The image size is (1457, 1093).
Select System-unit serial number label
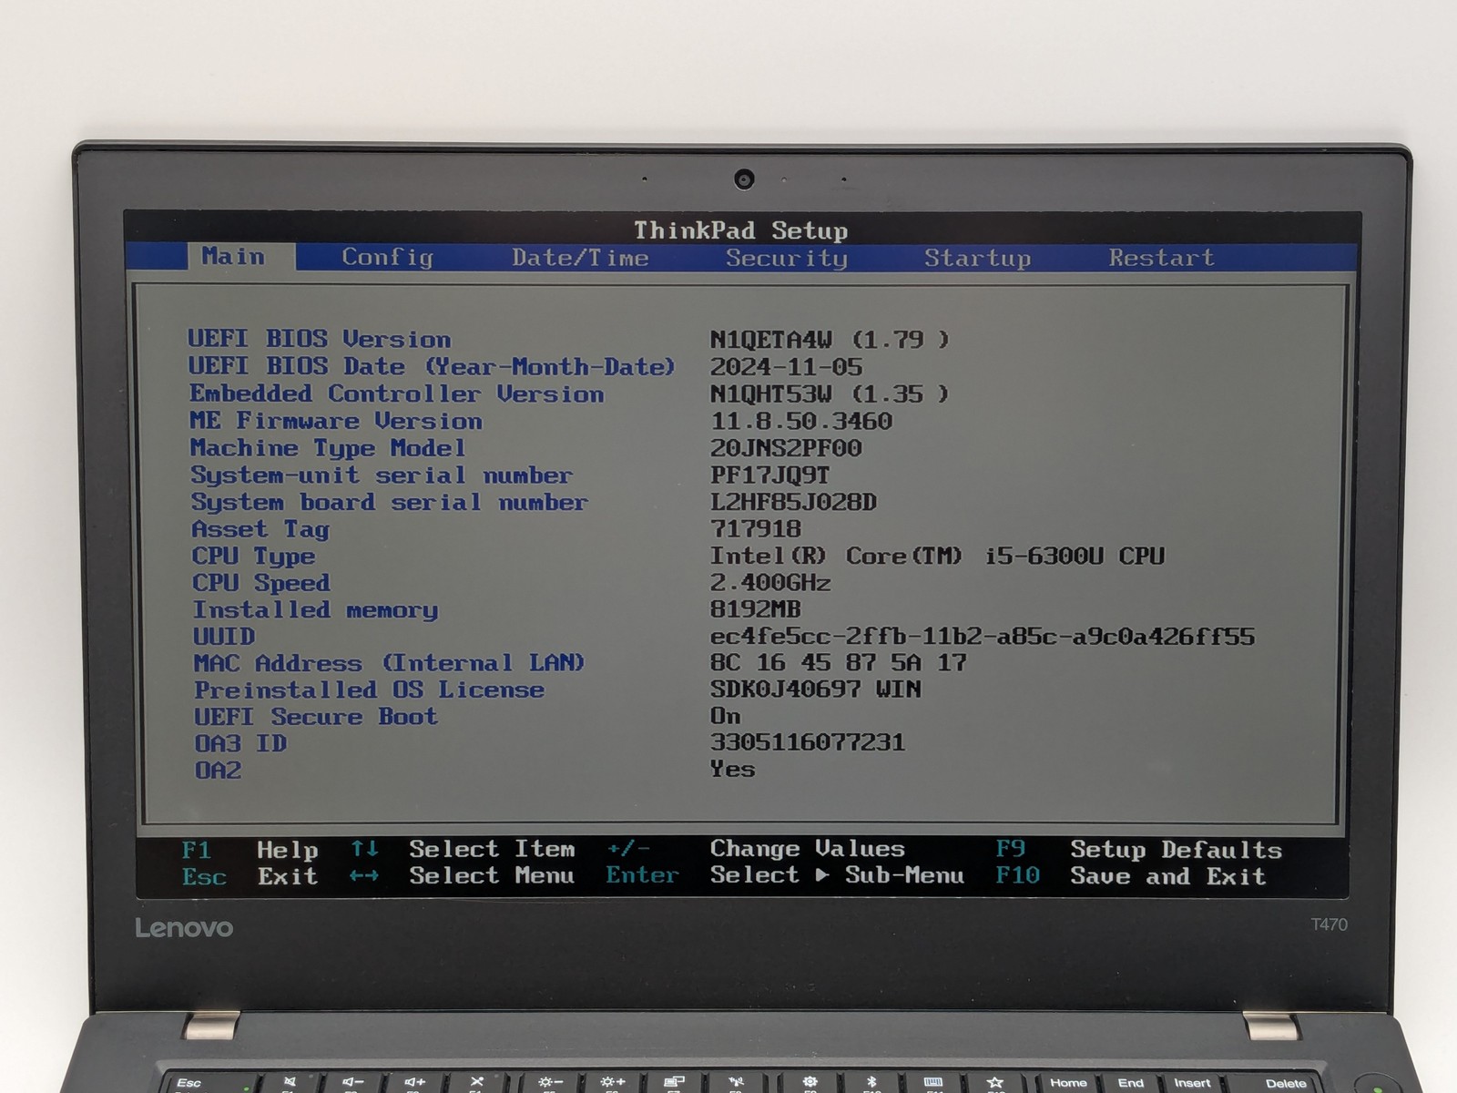click(x=382, y=475)
